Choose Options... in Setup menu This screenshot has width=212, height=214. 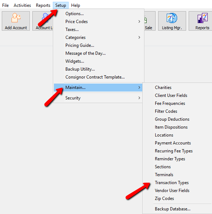[74, 14]
